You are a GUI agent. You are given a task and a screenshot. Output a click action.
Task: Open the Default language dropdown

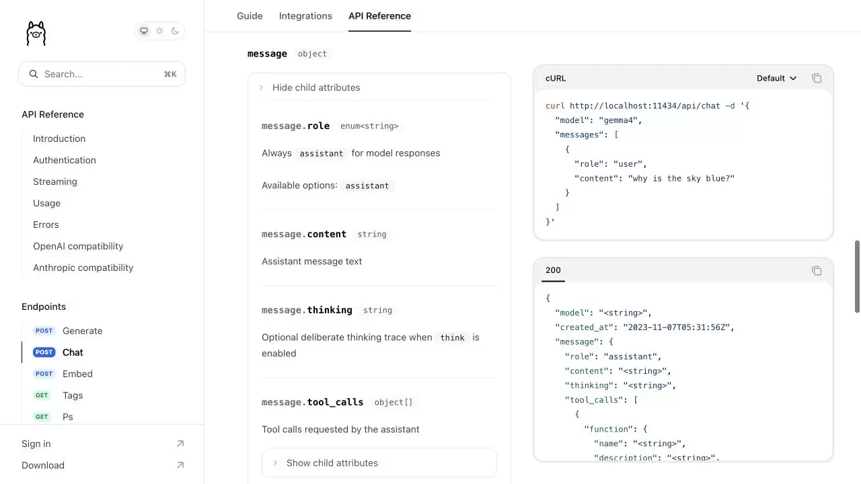click(x=776, y=78)
